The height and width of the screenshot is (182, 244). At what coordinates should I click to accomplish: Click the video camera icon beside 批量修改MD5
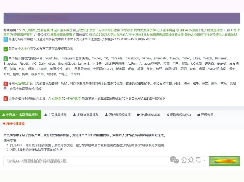tap(139, 115)
